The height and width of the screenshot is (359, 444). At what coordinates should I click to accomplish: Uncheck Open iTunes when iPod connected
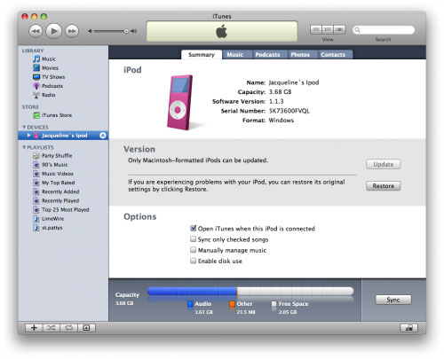pos(194,228)
